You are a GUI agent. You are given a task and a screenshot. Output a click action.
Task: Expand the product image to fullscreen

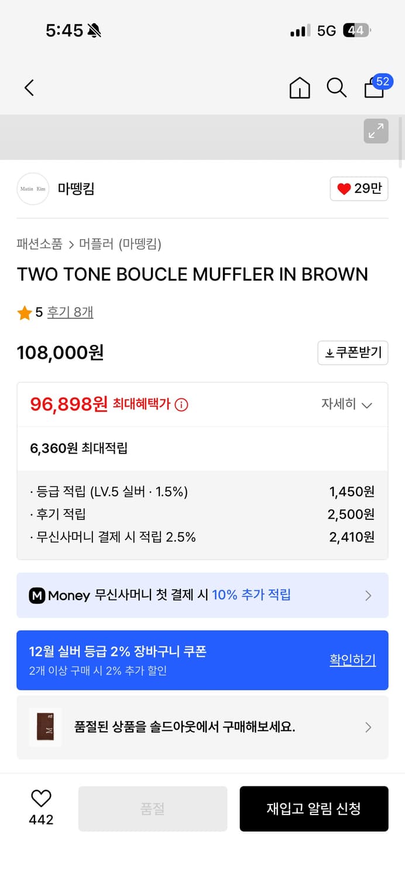tap(376, 131)
